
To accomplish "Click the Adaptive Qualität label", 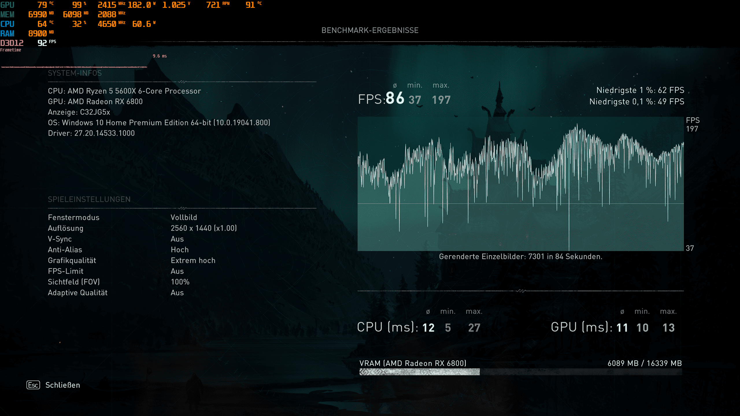I will pyautogui.click(x=78, y=293).
